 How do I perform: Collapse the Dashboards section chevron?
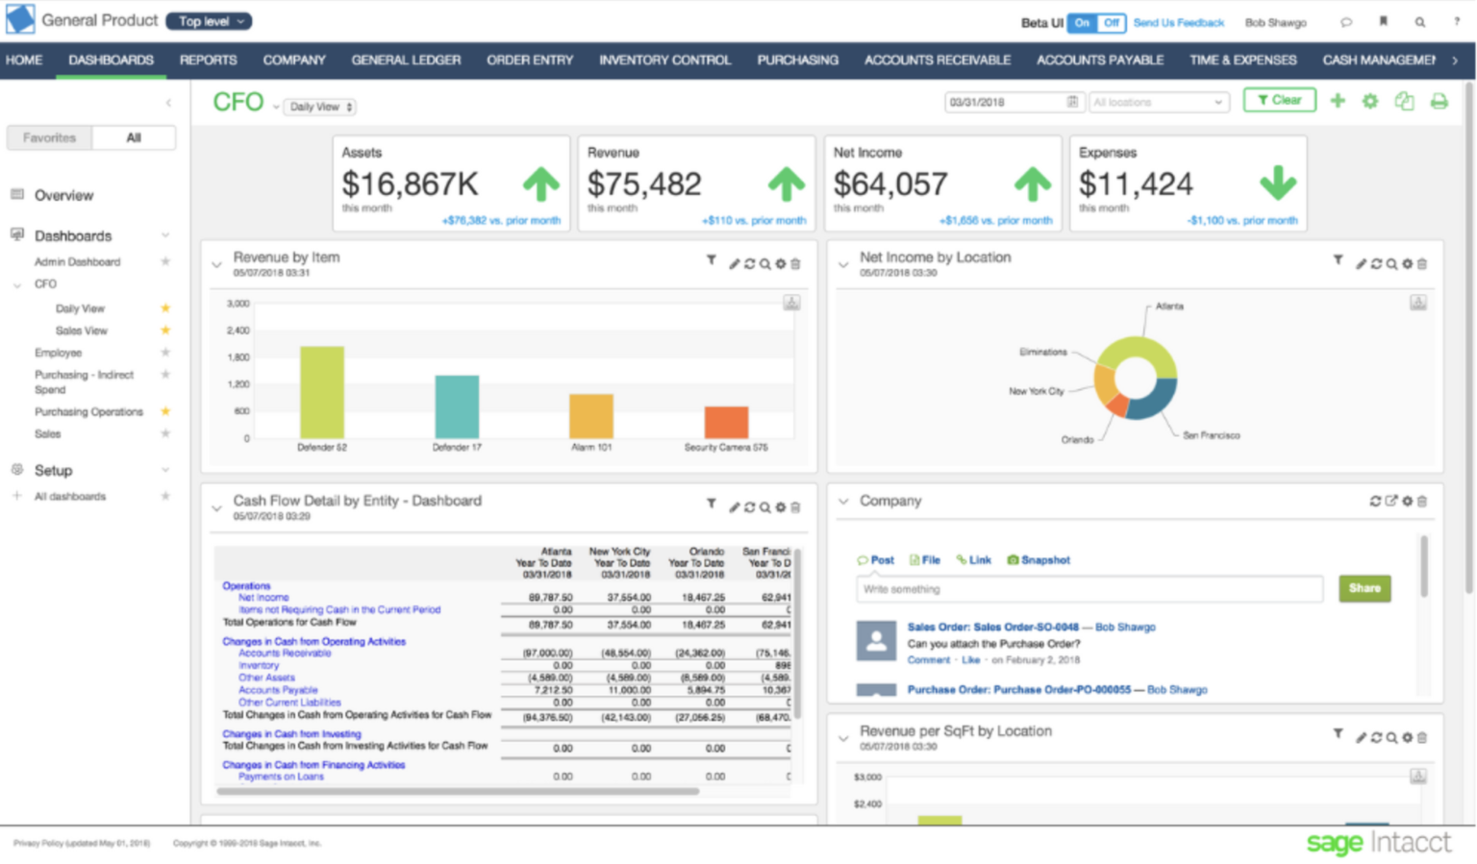pyautogui.click(x=164, y=235)
